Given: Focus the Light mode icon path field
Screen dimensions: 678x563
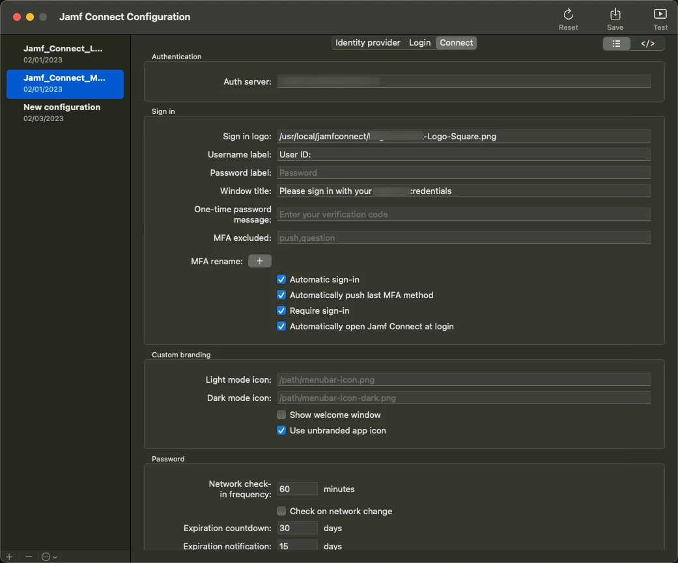Looking at the screenshot, I should pyautogui.click(x=464, y=379).
